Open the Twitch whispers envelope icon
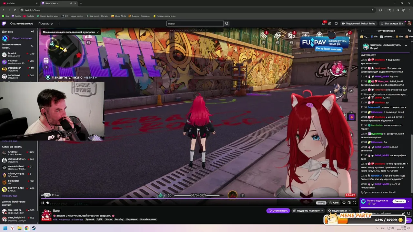Image resolution: width=413 pixels, height=232 pixels. [330, 24]
